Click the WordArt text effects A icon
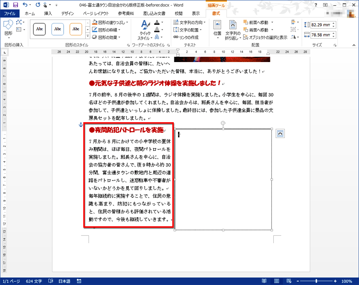The width and height of the screenshot is (359, 285). coord(157,37)
